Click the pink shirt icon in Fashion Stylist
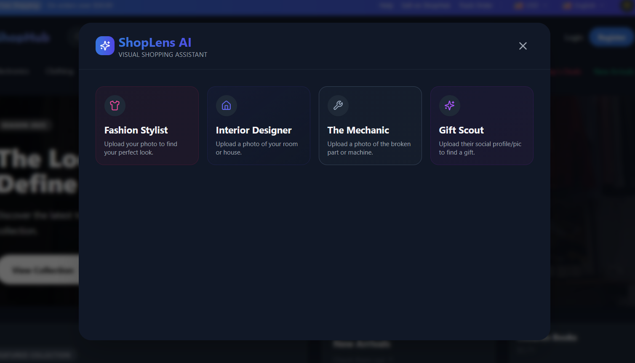The image size is (635, 363). (x=115, y=105)
